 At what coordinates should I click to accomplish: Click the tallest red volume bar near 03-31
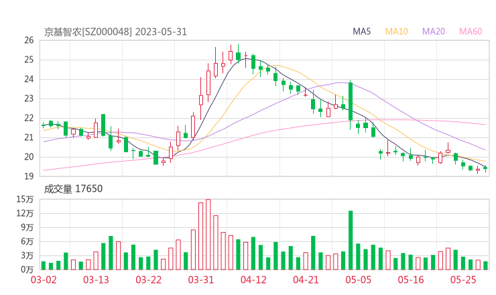208,235
